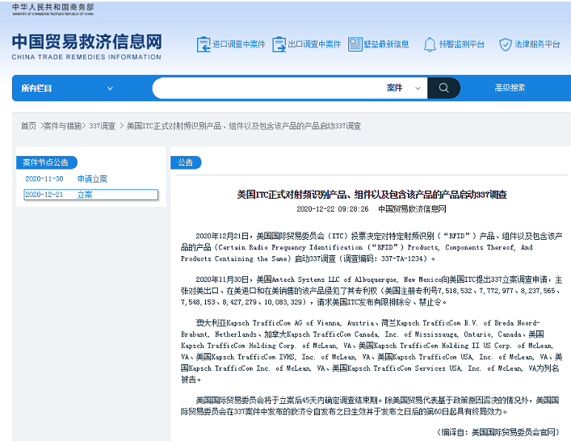Click the 出口调查中案件 label text
Image resolution: width=571 pixels, height=441 pixels.
314,44
